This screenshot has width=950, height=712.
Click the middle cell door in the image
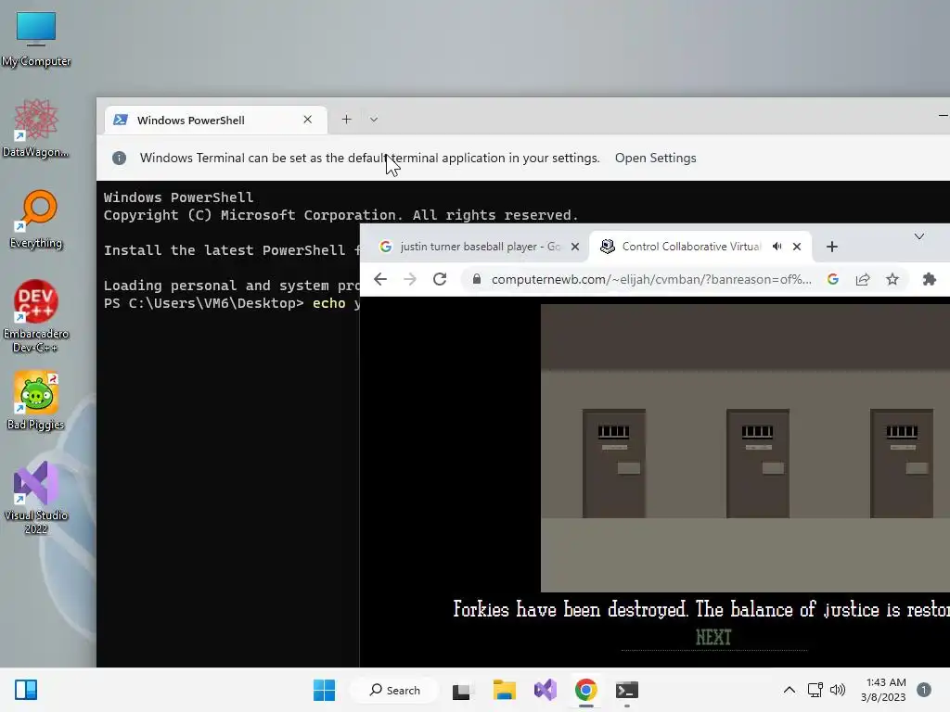[x=758, y=464]
